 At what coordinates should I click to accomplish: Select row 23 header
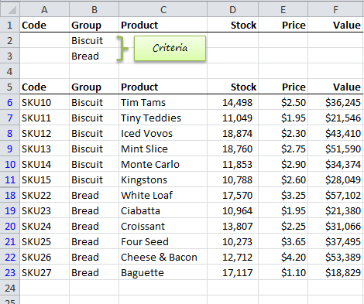pos(10,272)
